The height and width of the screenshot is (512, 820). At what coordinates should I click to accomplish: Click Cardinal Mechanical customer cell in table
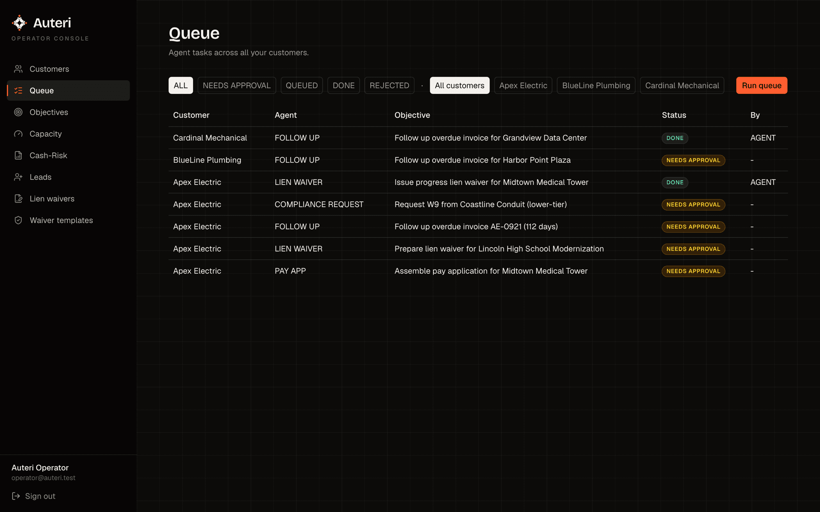(x=210, y=138)
